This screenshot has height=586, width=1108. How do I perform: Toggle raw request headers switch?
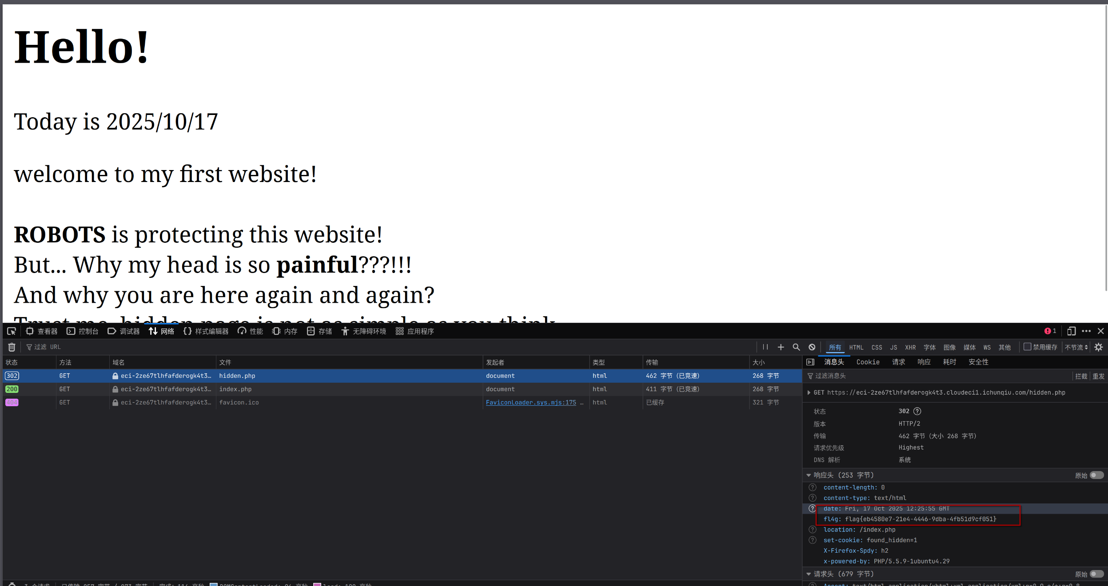[1096, 574]
